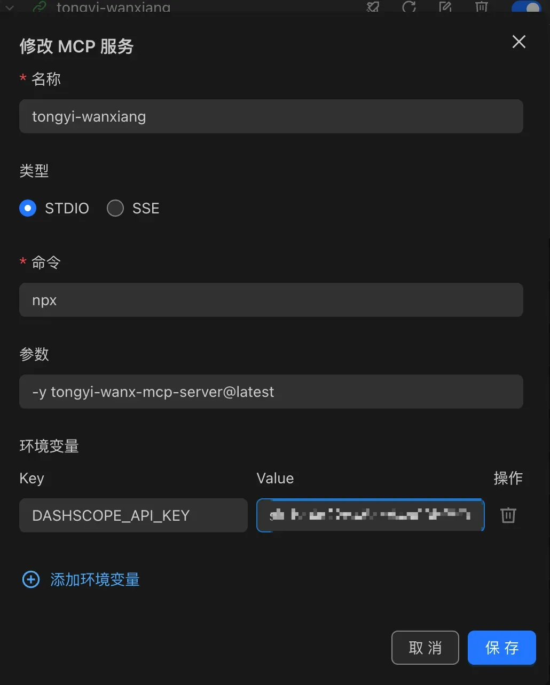Click the refresh icon in top row
This screenshot has width=550, height=685.
click(409, 6)
